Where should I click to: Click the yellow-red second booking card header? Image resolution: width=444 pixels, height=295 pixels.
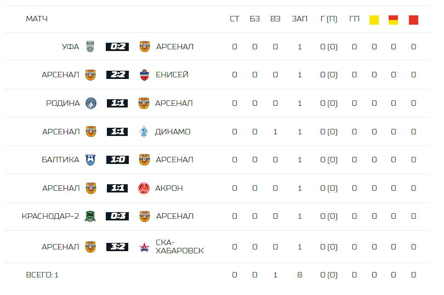[x=393, y=20]
